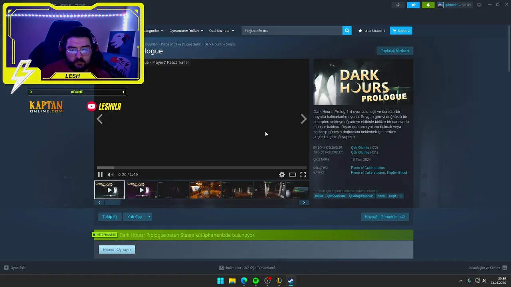Go to next media with right arrow
Image resolution: width=511 pixels, height=287 pixels.
(303, 119)
